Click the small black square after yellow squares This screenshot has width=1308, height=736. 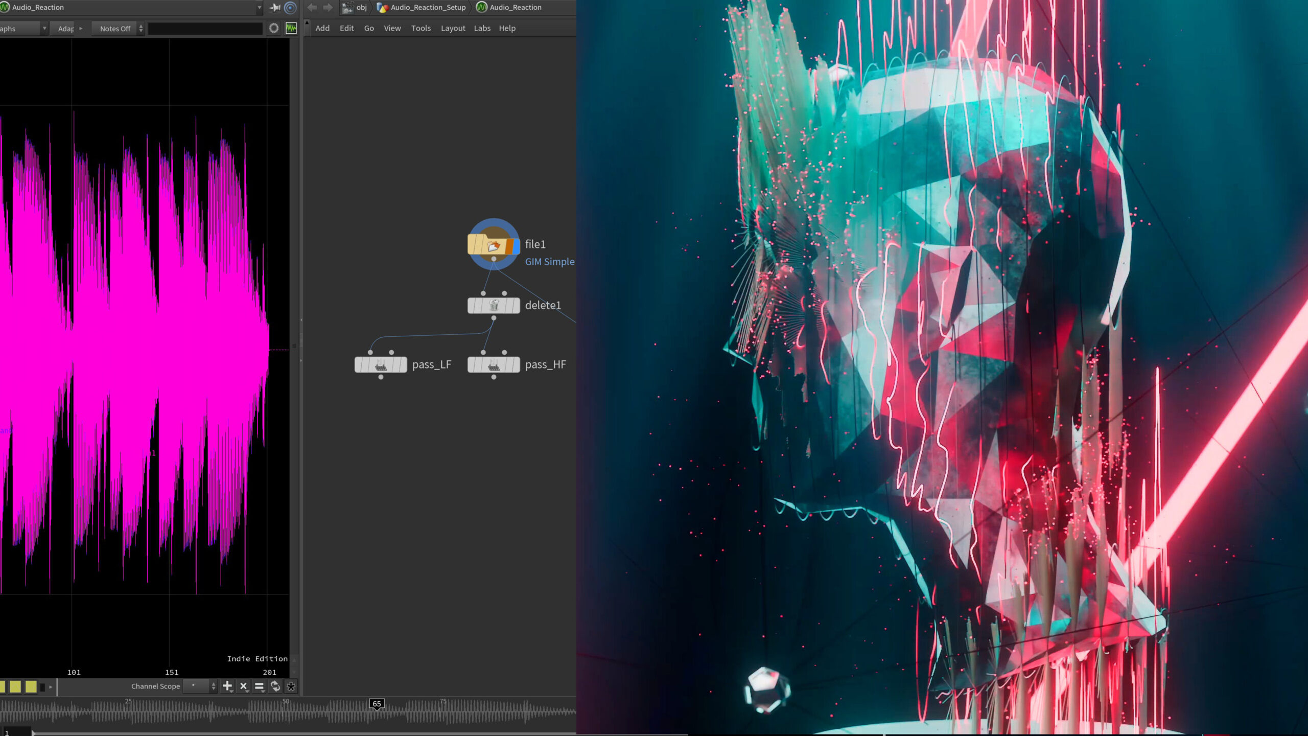(43, 687)
